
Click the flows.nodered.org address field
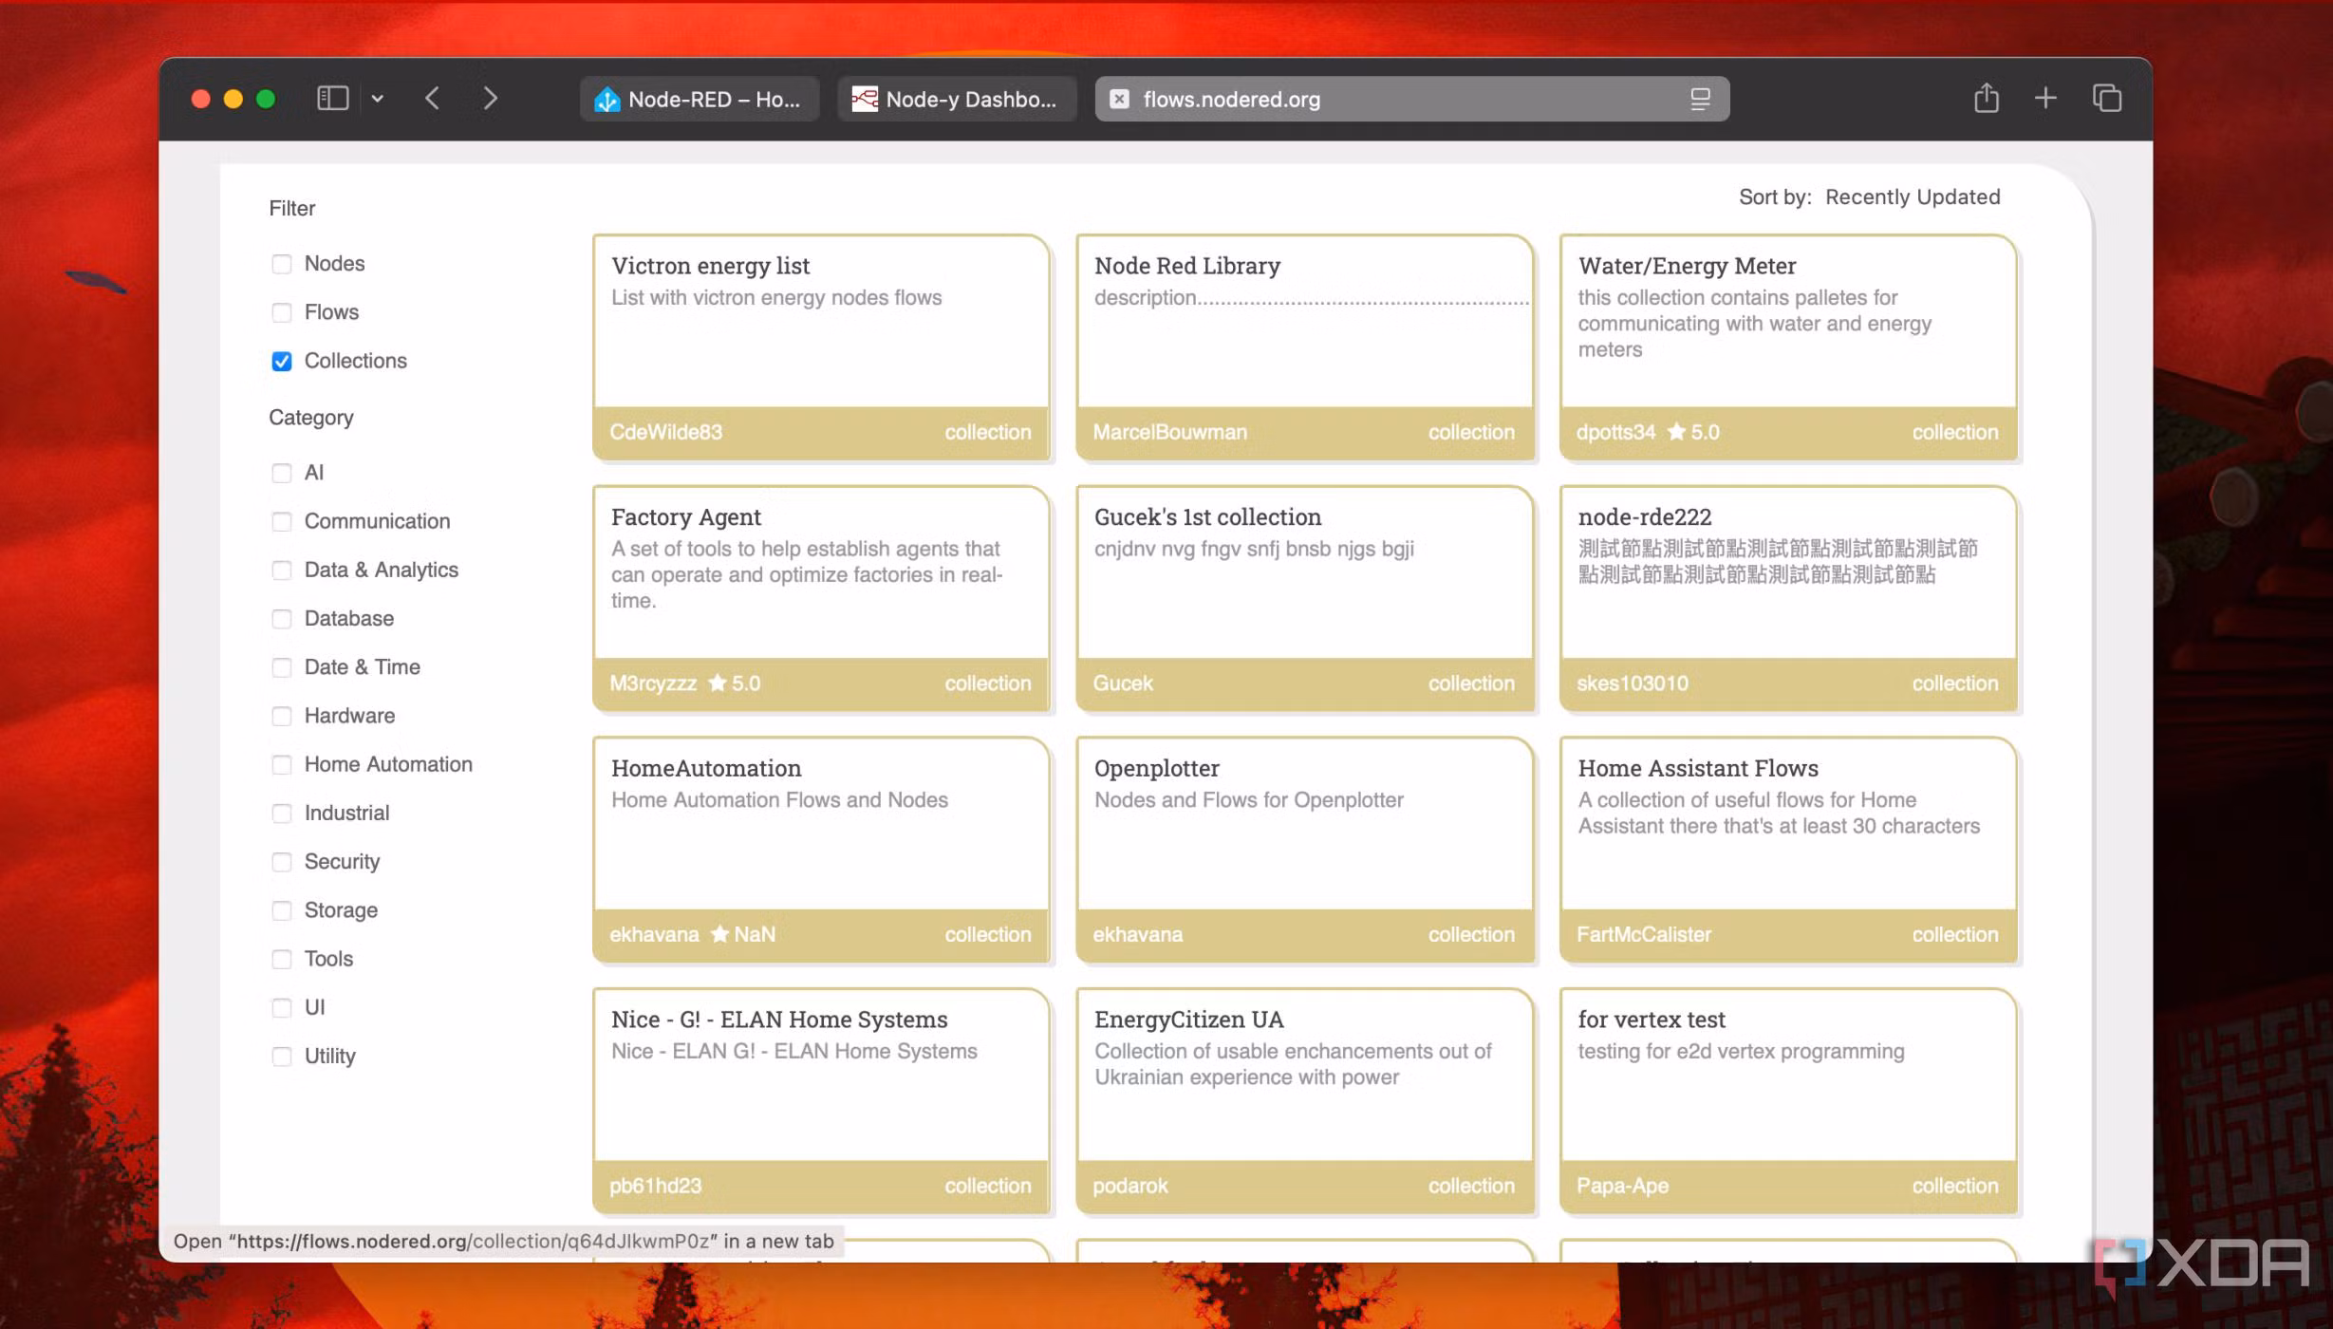[1411, 99]
